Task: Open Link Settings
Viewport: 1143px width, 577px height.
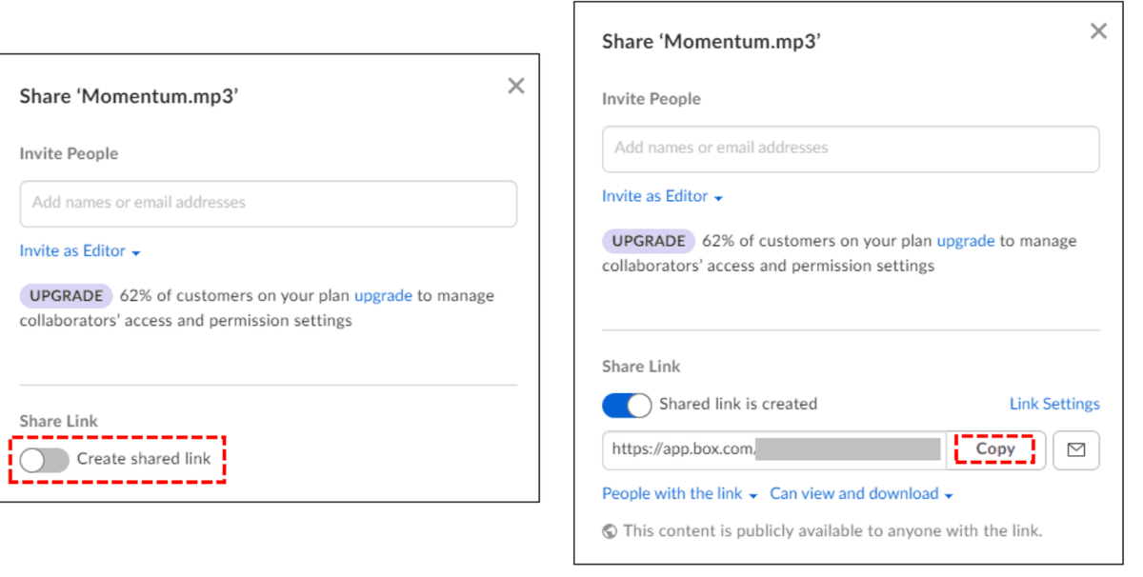Action: [x=1053, y=404]
